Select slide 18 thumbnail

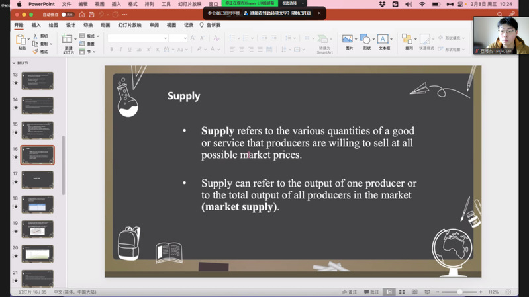coord(37,204)
